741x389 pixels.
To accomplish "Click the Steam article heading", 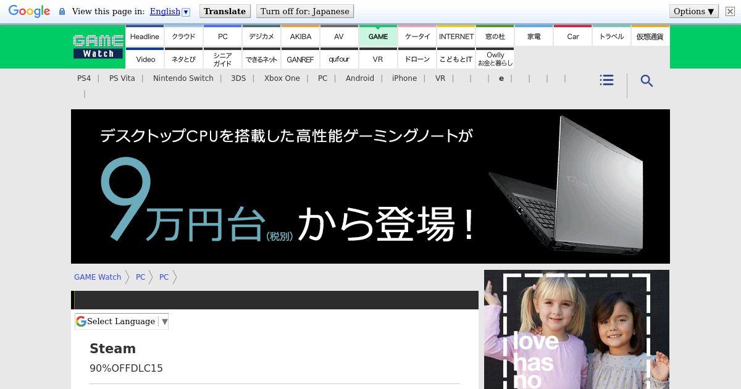I will tap(112, 348).
